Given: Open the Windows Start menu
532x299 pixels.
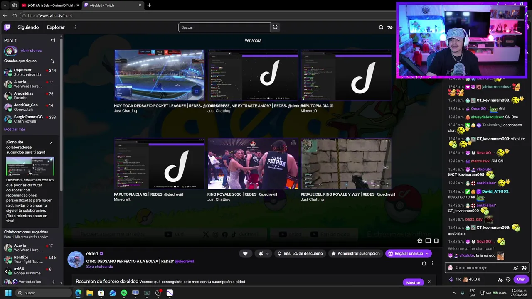Looking at the screenshot, I should pyautogui.click(x=8, y=293).
